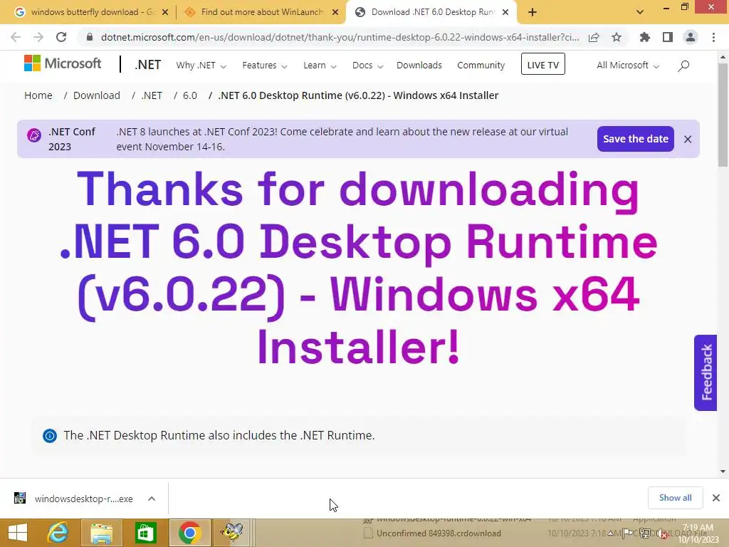Open a new browser tab

pyautogui.click(x=533, y=12)
